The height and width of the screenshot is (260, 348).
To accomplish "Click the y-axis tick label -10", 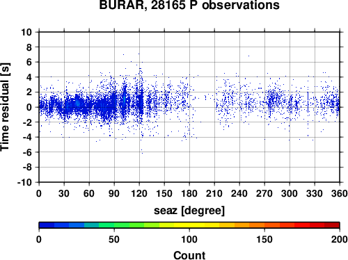I will pyautogui.click(x=24, y=182).
